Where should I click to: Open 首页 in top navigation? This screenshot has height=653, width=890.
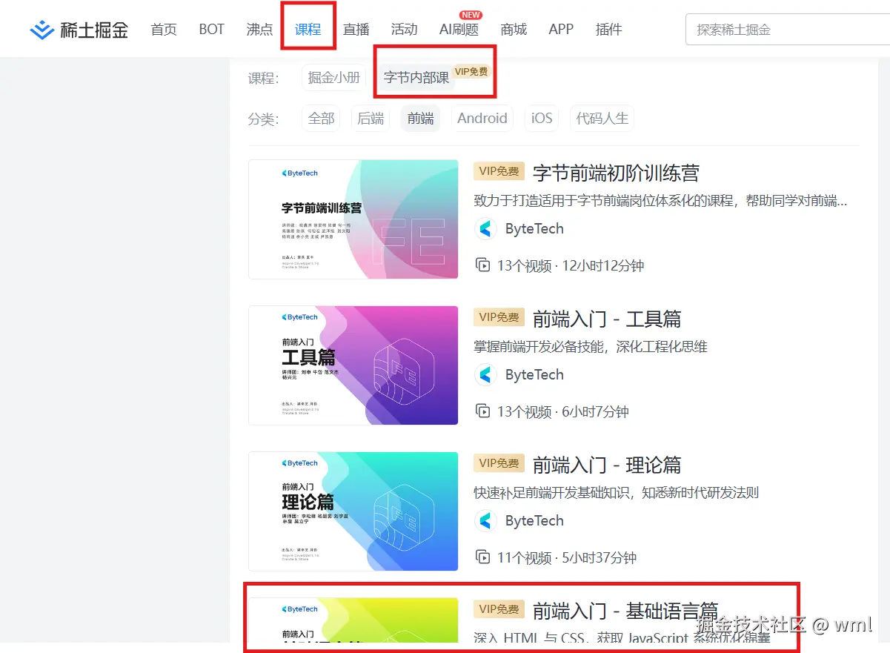(x=164, y=30)
